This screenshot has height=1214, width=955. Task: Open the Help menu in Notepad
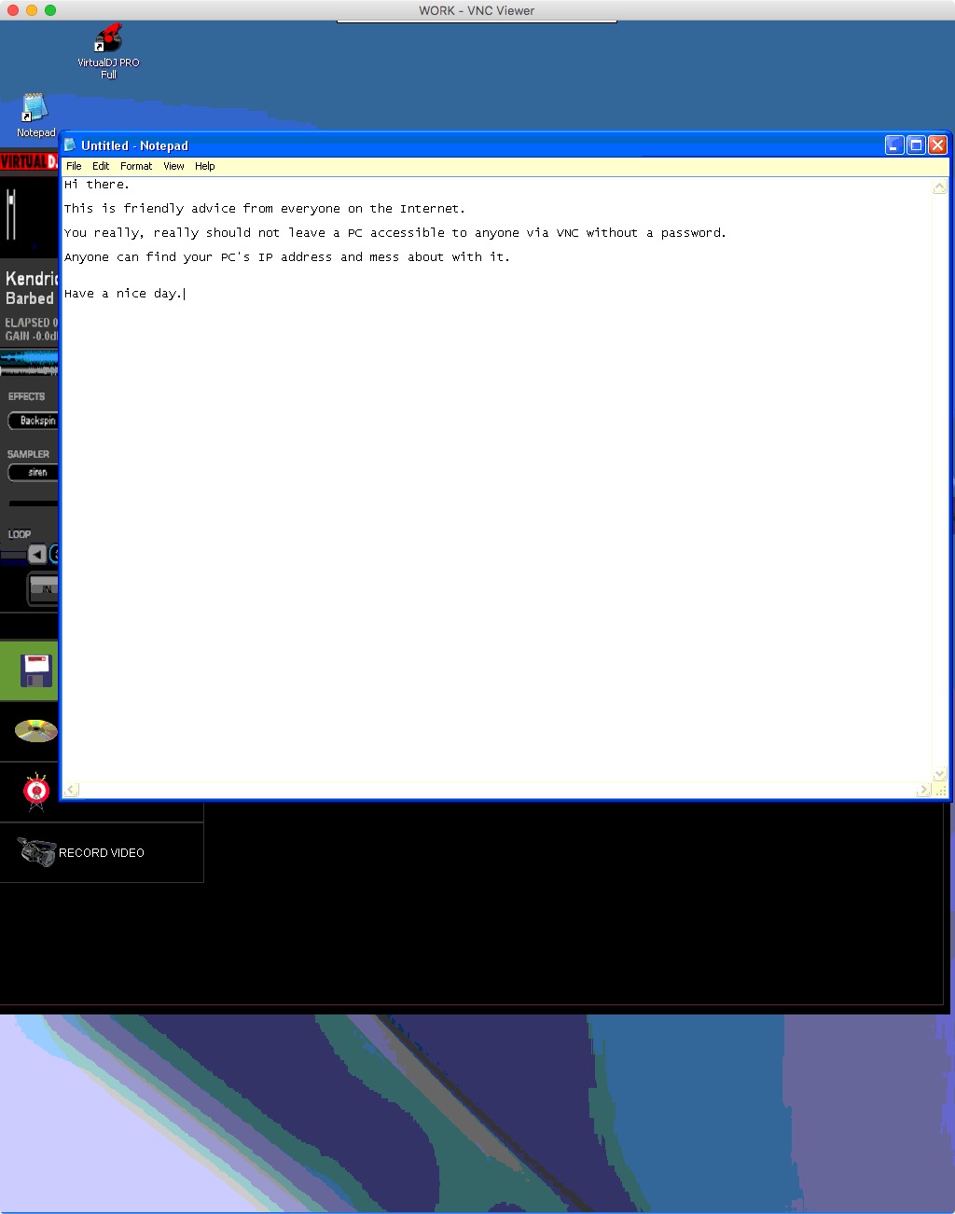[205, 166]
